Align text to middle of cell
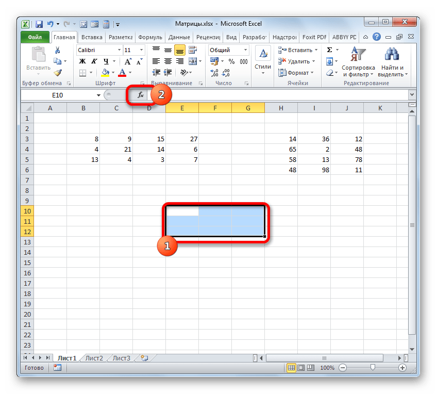The image size is (437, 394). [168, 50]
